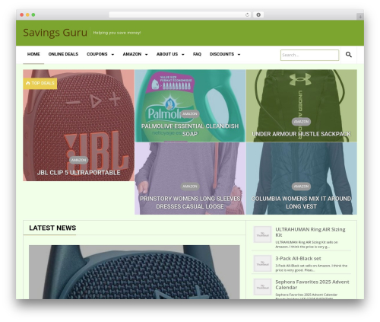Click the 3-Pack All-Black set excerpt text
The height and width of the screenshot is (322, 380).
click(311, 268)
